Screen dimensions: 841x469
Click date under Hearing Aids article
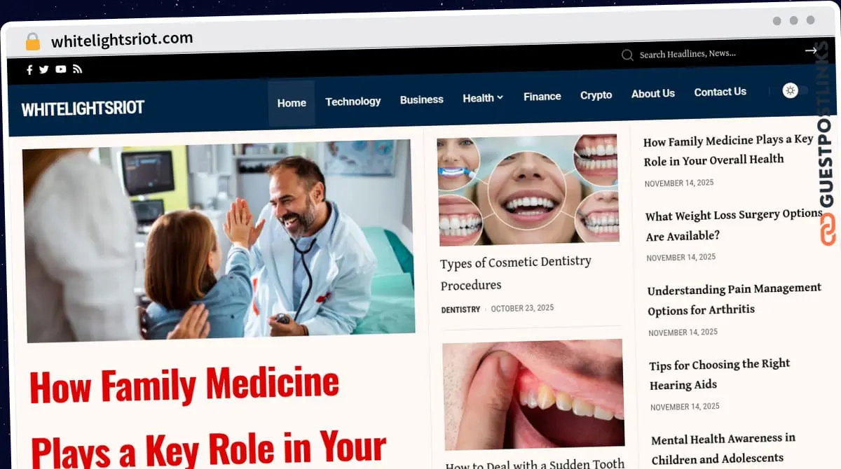pos(685,407)
